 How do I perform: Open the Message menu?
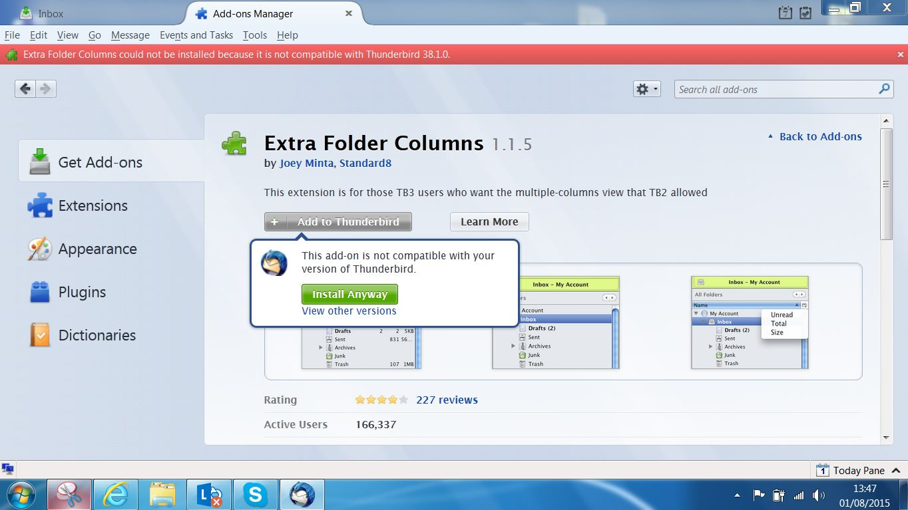130,35
